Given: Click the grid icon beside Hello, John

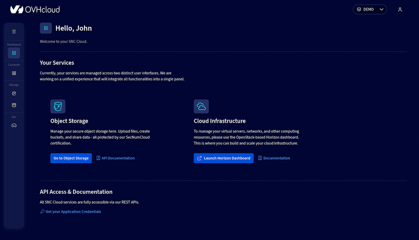Looking at the screenshot, I should pyautogui.click(x=46, y=28).
